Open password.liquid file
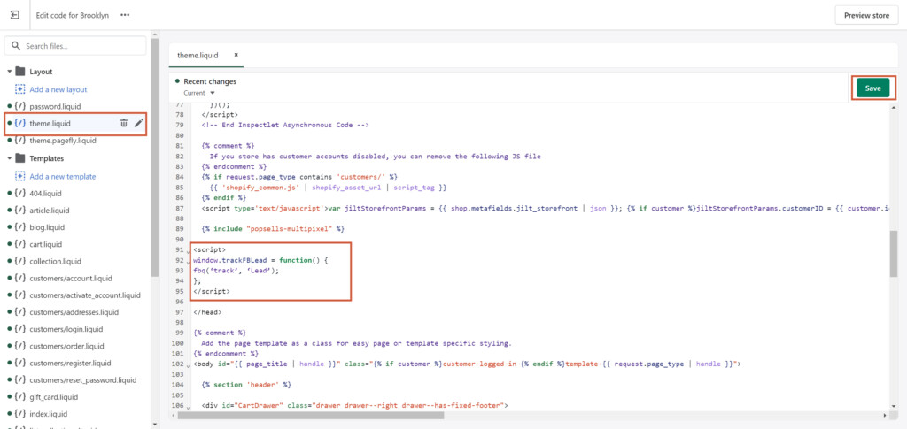The width and height of the screenshot is (907, 429). pos(55,107)
